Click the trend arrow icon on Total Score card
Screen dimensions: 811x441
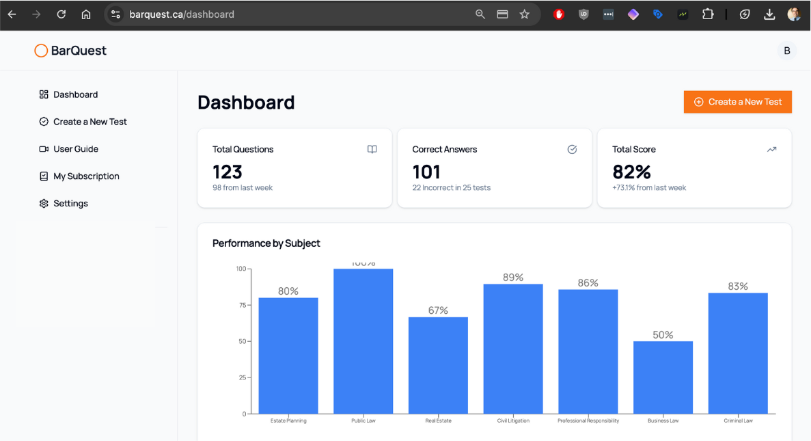click(x=771, y=149)
